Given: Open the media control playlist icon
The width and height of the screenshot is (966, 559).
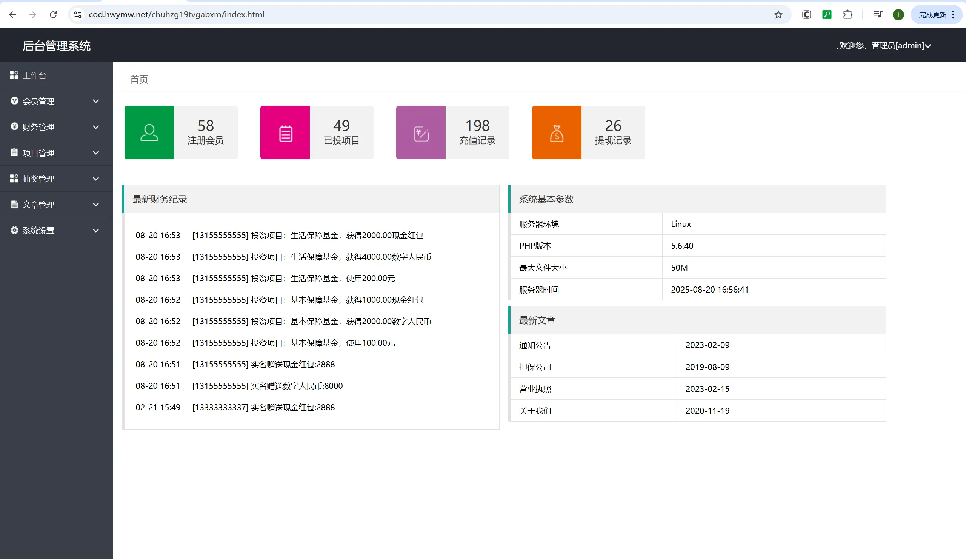Looking at the screenshot, I should point(877,15).
